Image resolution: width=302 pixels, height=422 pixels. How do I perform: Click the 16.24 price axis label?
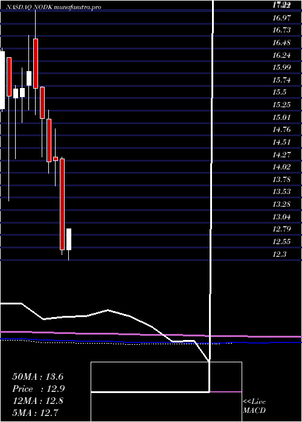(282, 55)
